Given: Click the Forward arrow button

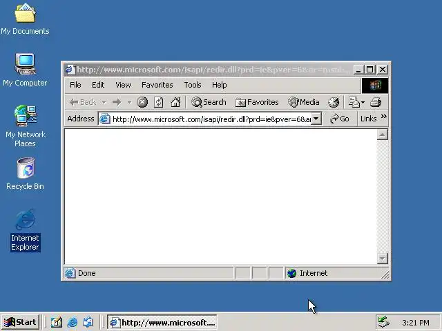Looking at the screenshot, I should click(x=117, y=102).
